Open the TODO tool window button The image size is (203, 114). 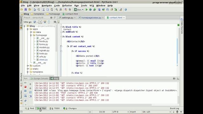(x=55, y=108)
